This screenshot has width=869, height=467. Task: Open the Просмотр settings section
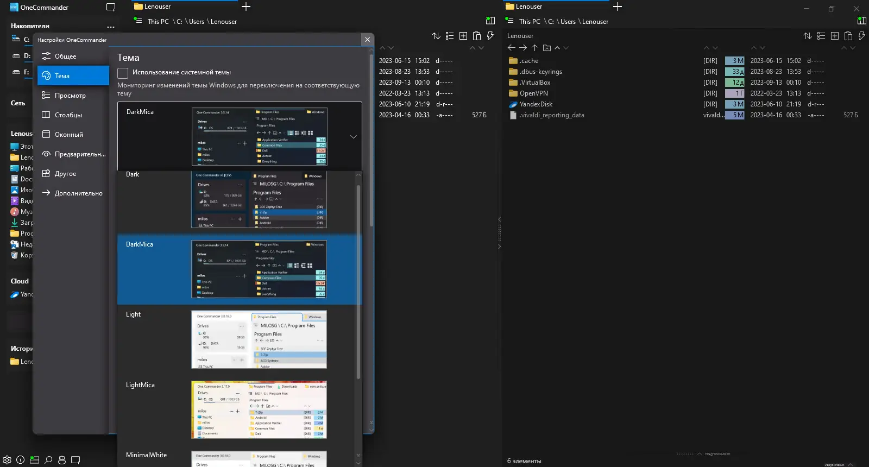tap(73, 96)
